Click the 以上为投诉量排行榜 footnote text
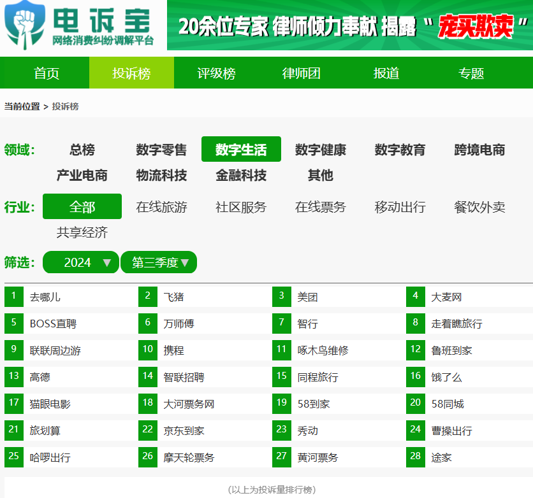Viewport: 533px width, 498px height. pos(272,490)
